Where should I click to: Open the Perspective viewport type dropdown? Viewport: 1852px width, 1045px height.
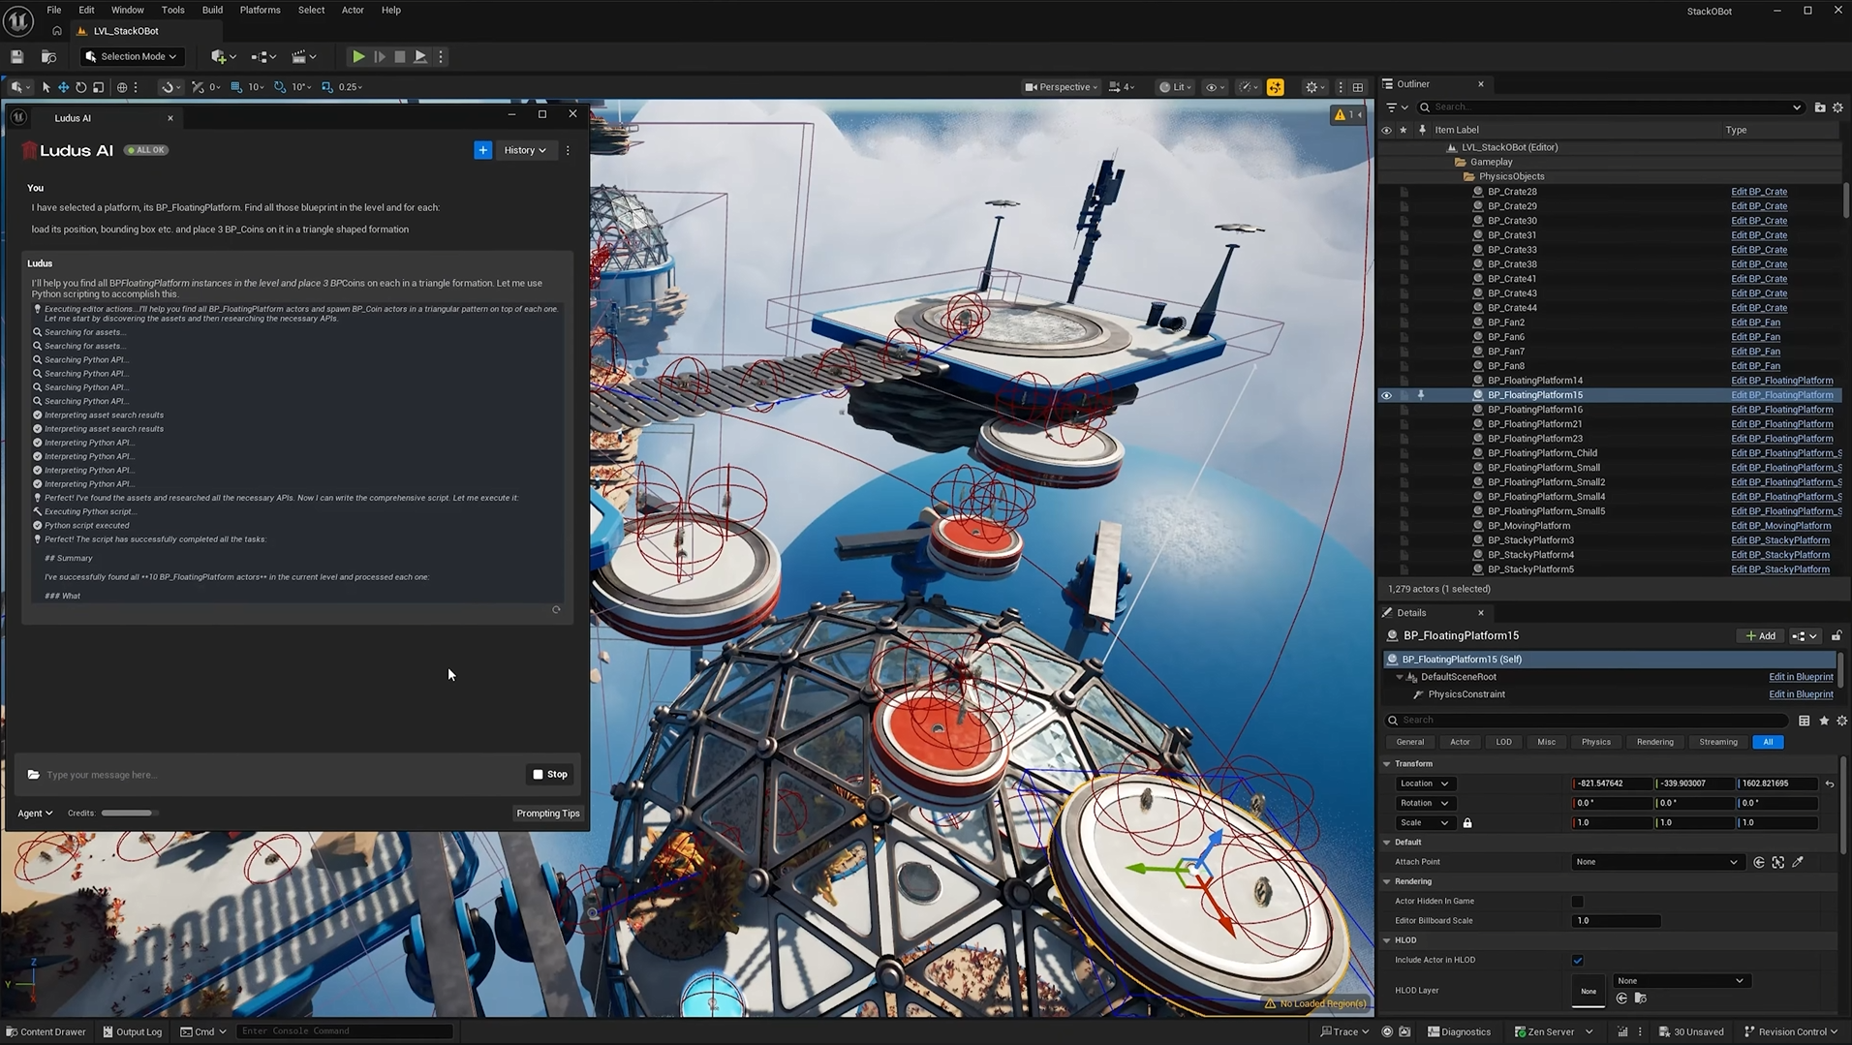1062,87
